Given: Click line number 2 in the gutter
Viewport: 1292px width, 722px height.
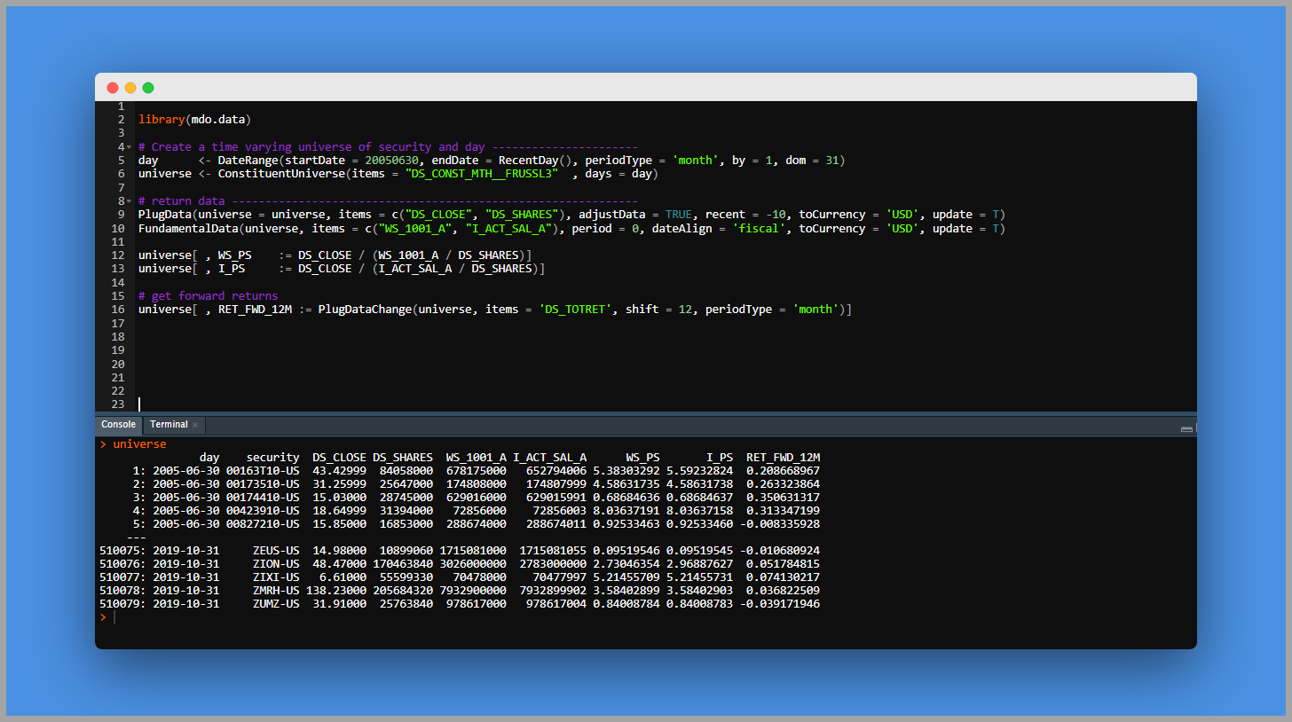Looking at the screenshot, I should pyautogui.click(x=121, y=120).
